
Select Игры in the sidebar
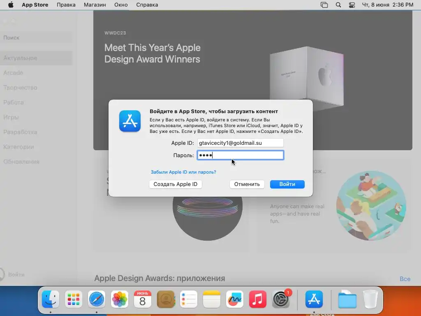(x=36, y=117)
